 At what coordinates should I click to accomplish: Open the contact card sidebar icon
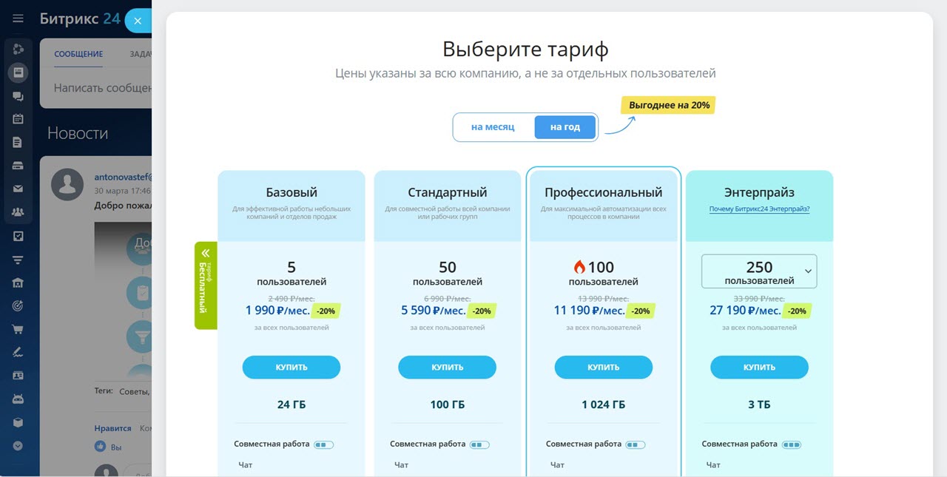18,376
